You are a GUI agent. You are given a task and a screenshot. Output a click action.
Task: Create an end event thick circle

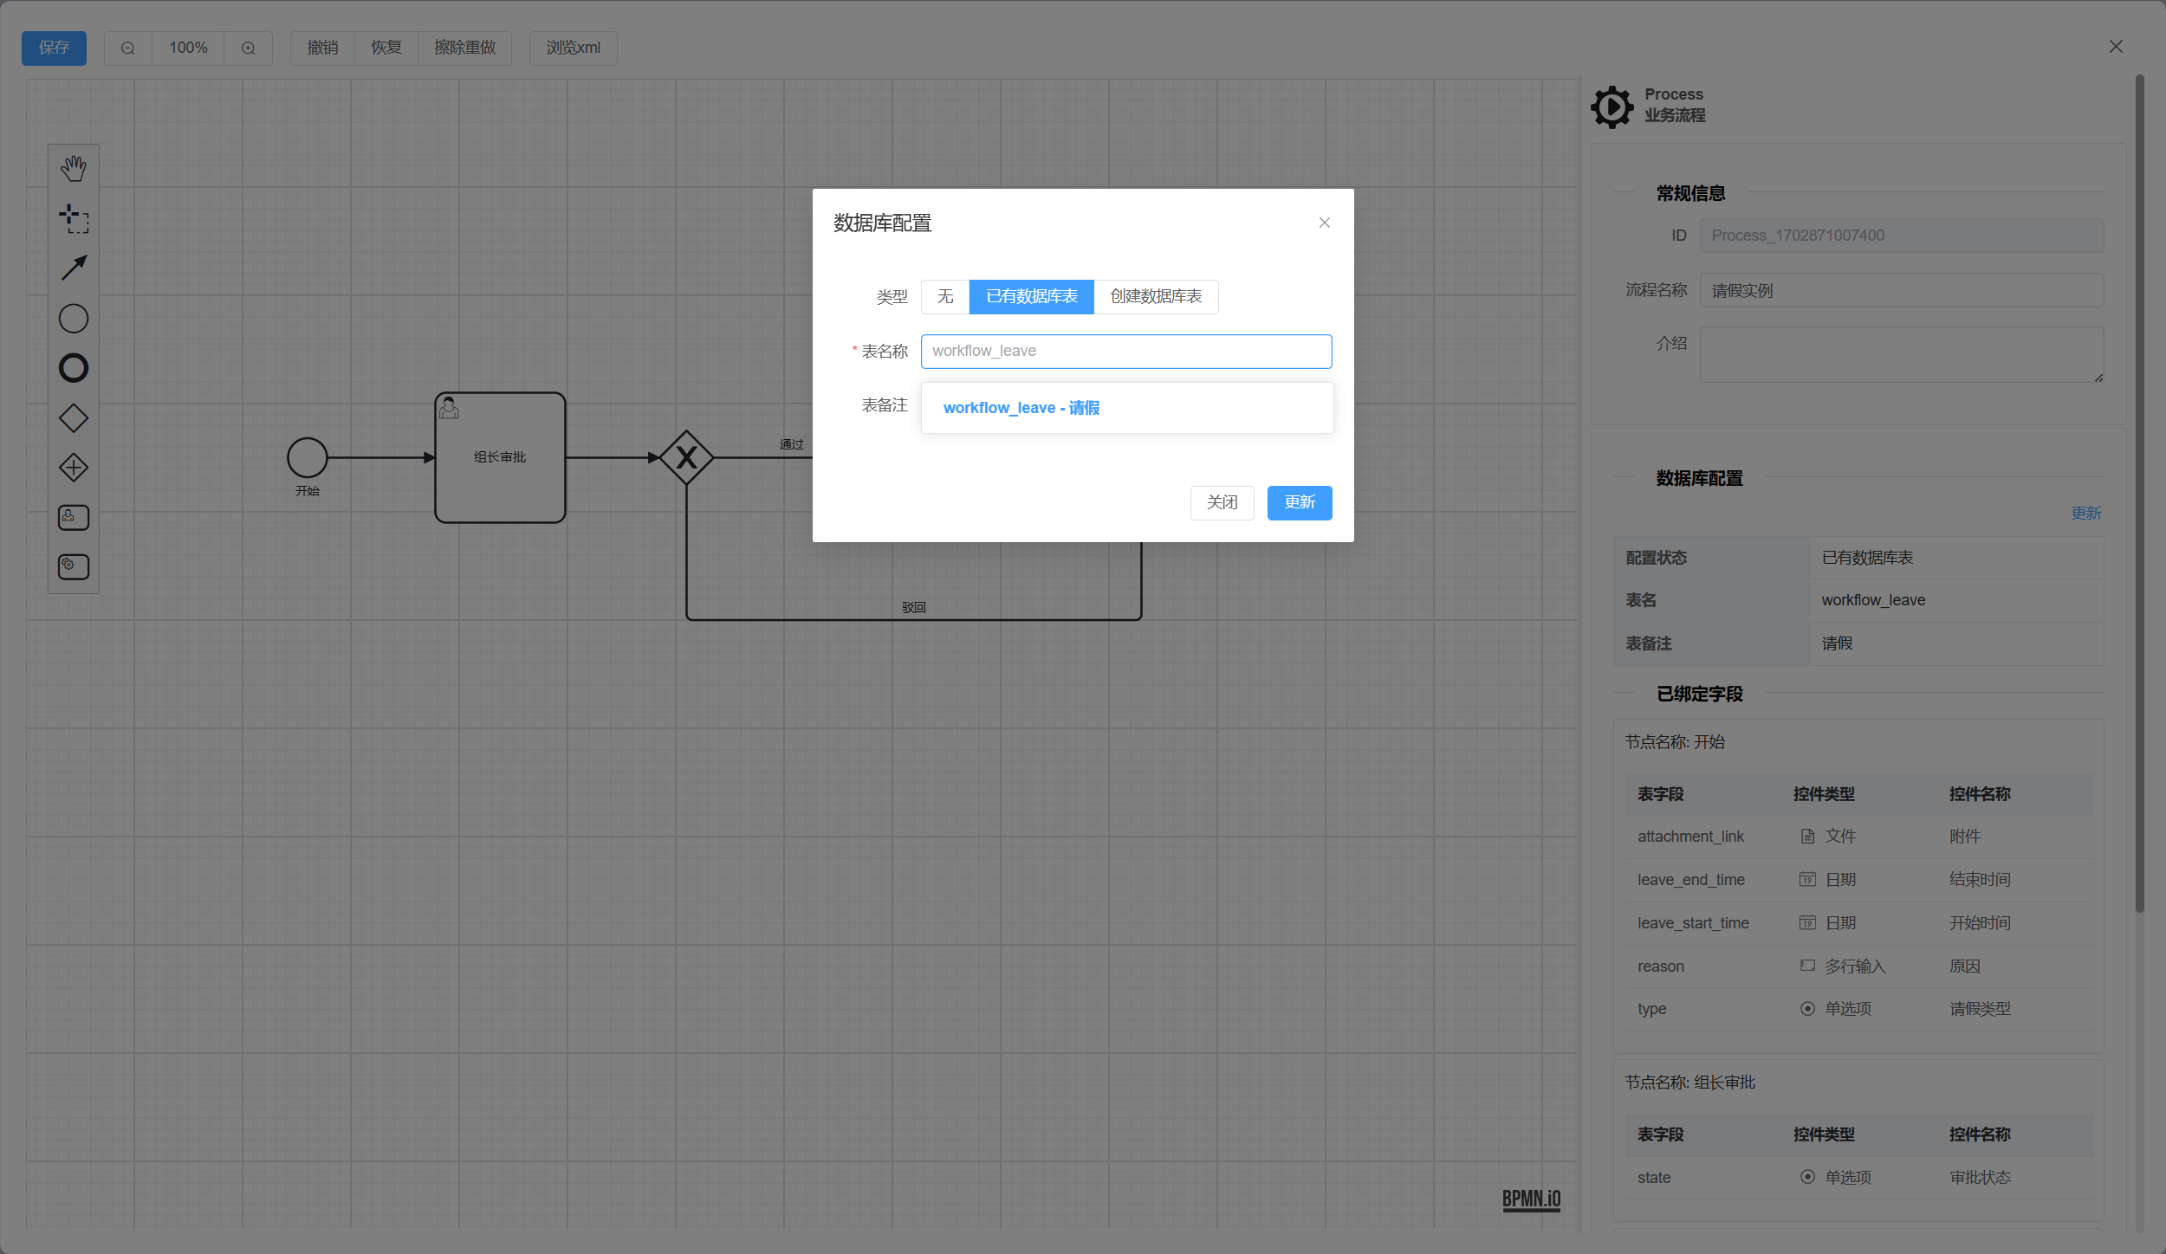click(x=74, y=368)
